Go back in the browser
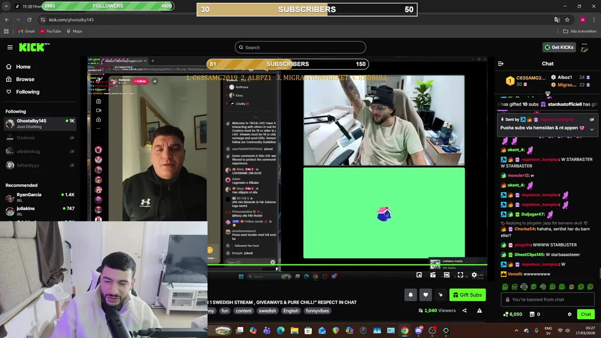The image size is (601, 338). click(7, 20)
